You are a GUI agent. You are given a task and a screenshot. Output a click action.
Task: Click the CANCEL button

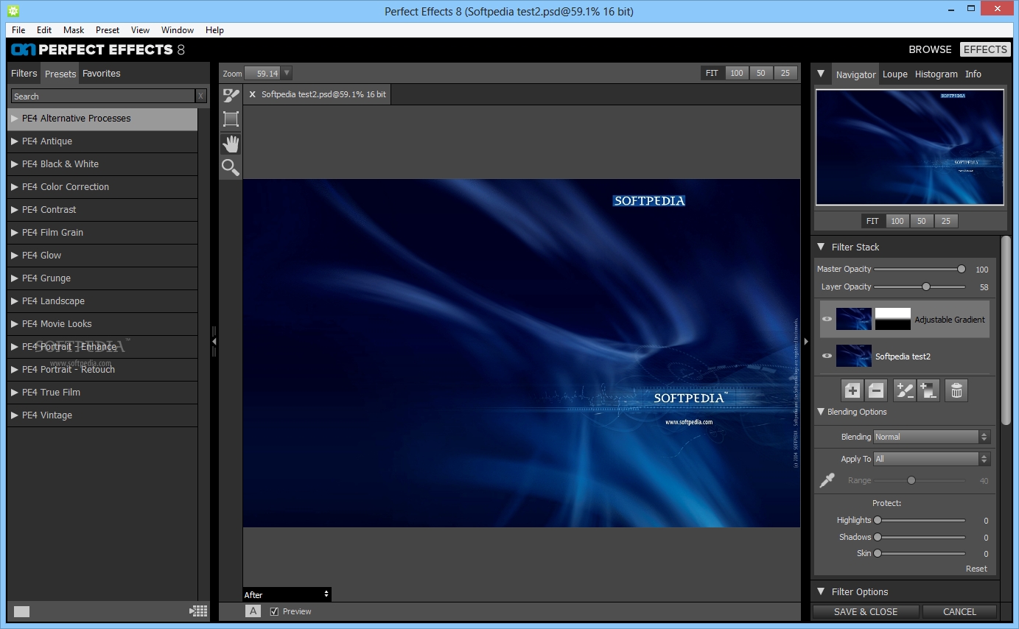tap(959, 611)
